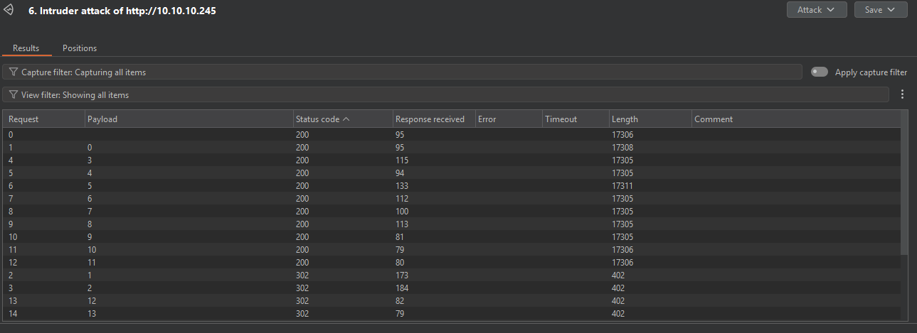Viewport: 917px width, 333px height.
Task: Select the row with response received 113
Action: coord(451,224)
